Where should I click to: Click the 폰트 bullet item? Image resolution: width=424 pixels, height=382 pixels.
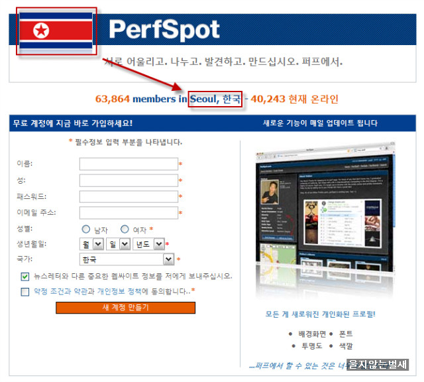pyautogui.click(x=346, y=334)
